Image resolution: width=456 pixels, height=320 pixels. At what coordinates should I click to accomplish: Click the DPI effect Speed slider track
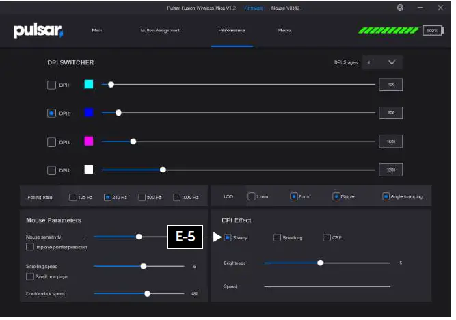[x=327, y=286]
